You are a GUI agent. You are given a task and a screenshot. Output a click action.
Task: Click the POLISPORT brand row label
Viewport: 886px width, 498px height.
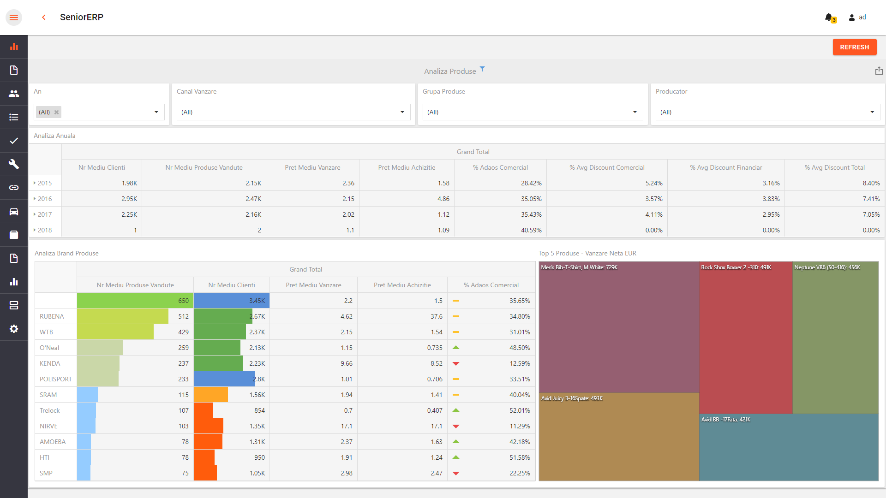(x=55, y=379)
